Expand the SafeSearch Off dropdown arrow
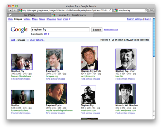The width and height of the screenshot is (162, 129). click(x=49, y=34)
